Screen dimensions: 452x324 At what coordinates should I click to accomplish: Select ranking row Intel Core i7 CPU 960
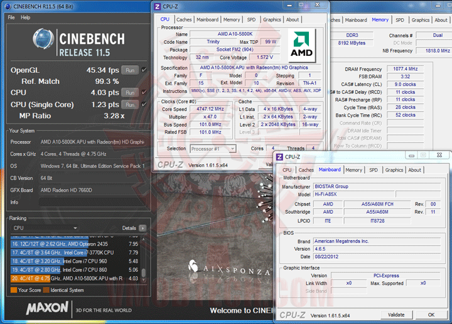pos(75,261)
